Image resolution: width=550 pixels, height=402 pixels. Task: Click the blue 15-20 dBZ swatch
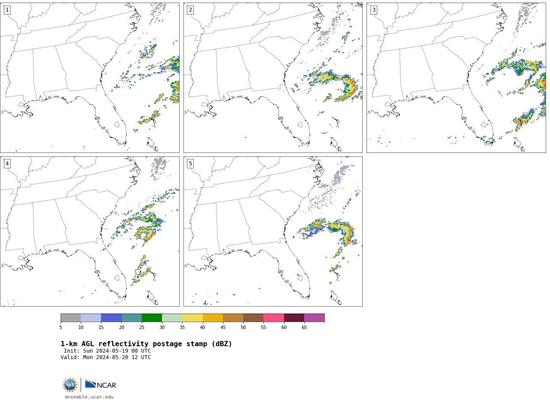[111, 318]
